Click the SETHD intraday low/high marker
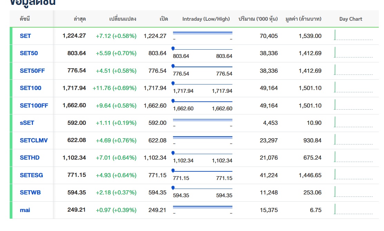Viewport: 384px width, 231px height. [173, 153]
